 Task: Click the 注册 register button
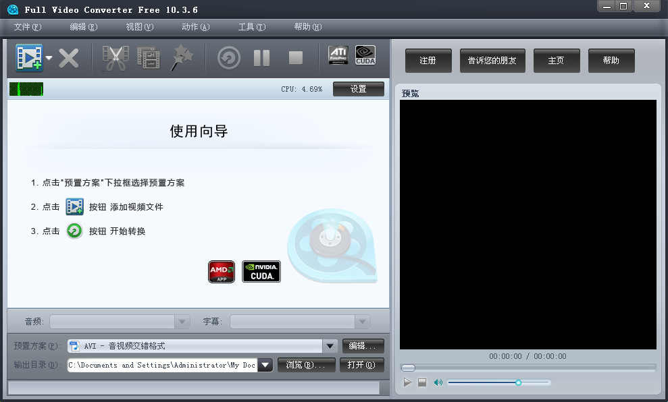(x=428, y=61)
